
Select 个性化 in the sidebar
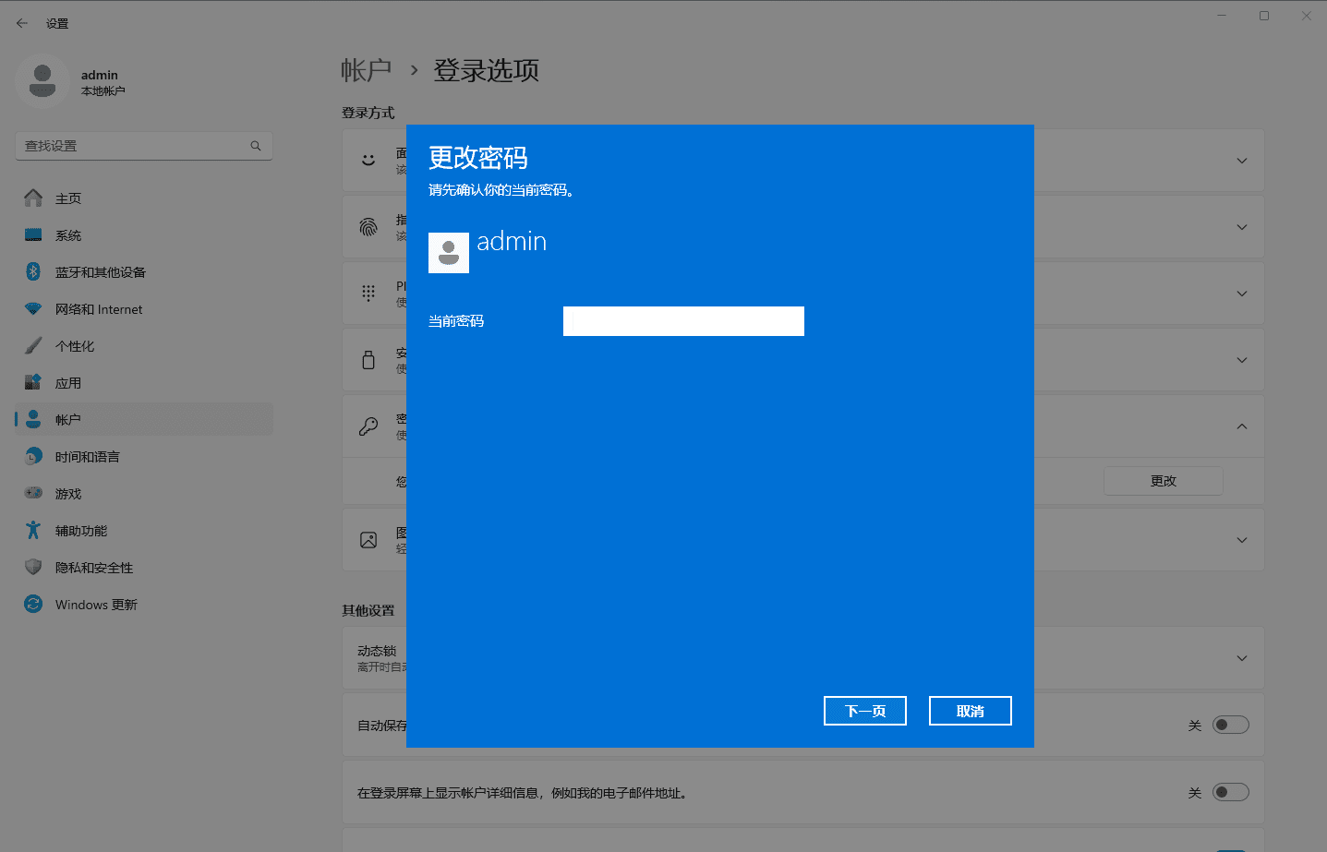click(x=144, y=346)
